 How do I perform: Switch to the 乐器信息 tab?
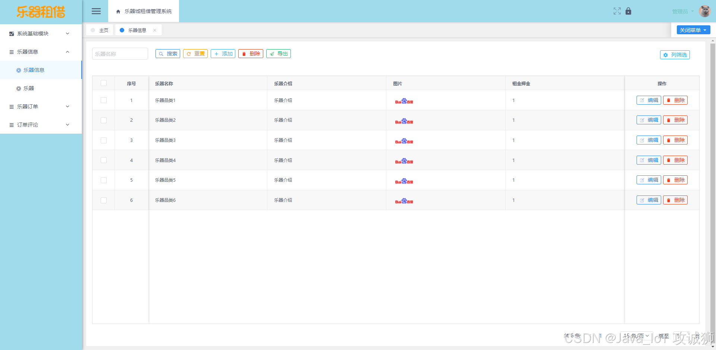point(138,30)
